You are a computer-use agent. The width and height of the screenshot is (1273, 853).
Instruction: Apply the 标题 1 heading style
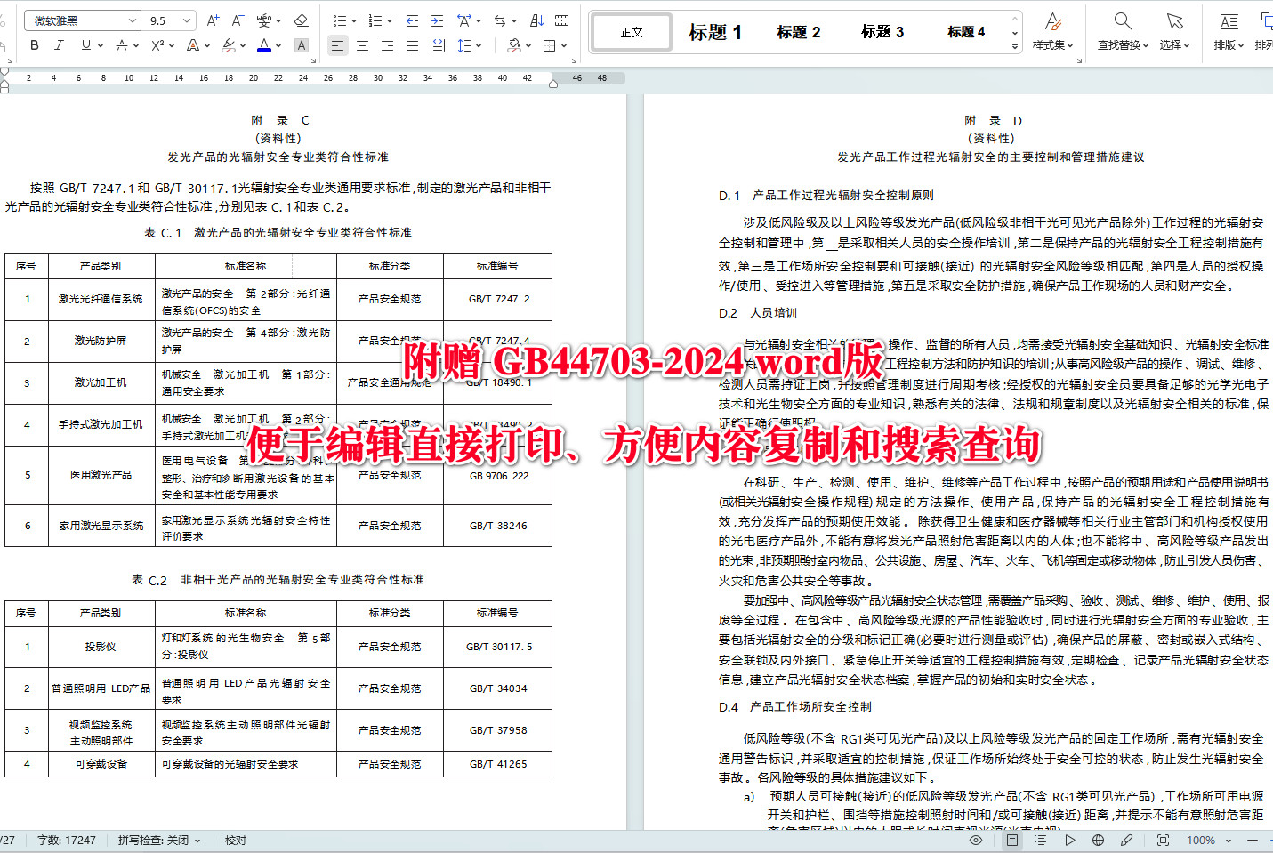point(715,32)
